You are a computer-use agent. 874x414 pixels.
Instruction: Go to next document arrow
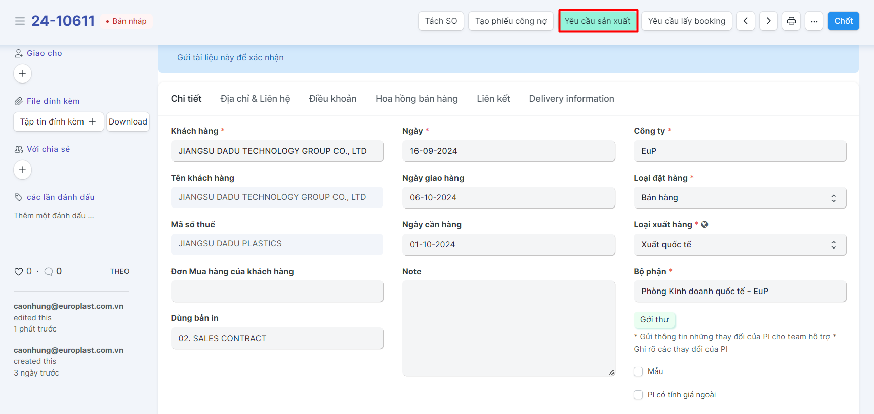pos(768,21)
